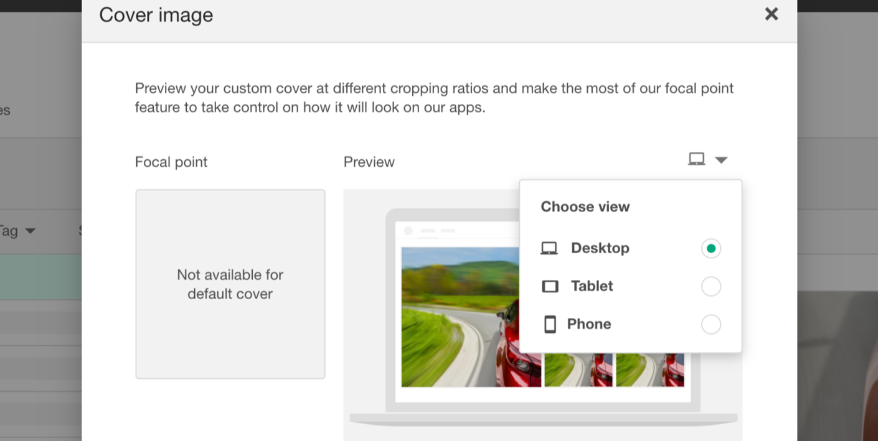The height and width of the screenshot is (441, 878).
Task: Expand the view selector dropdown arrow
Action: 721,160
